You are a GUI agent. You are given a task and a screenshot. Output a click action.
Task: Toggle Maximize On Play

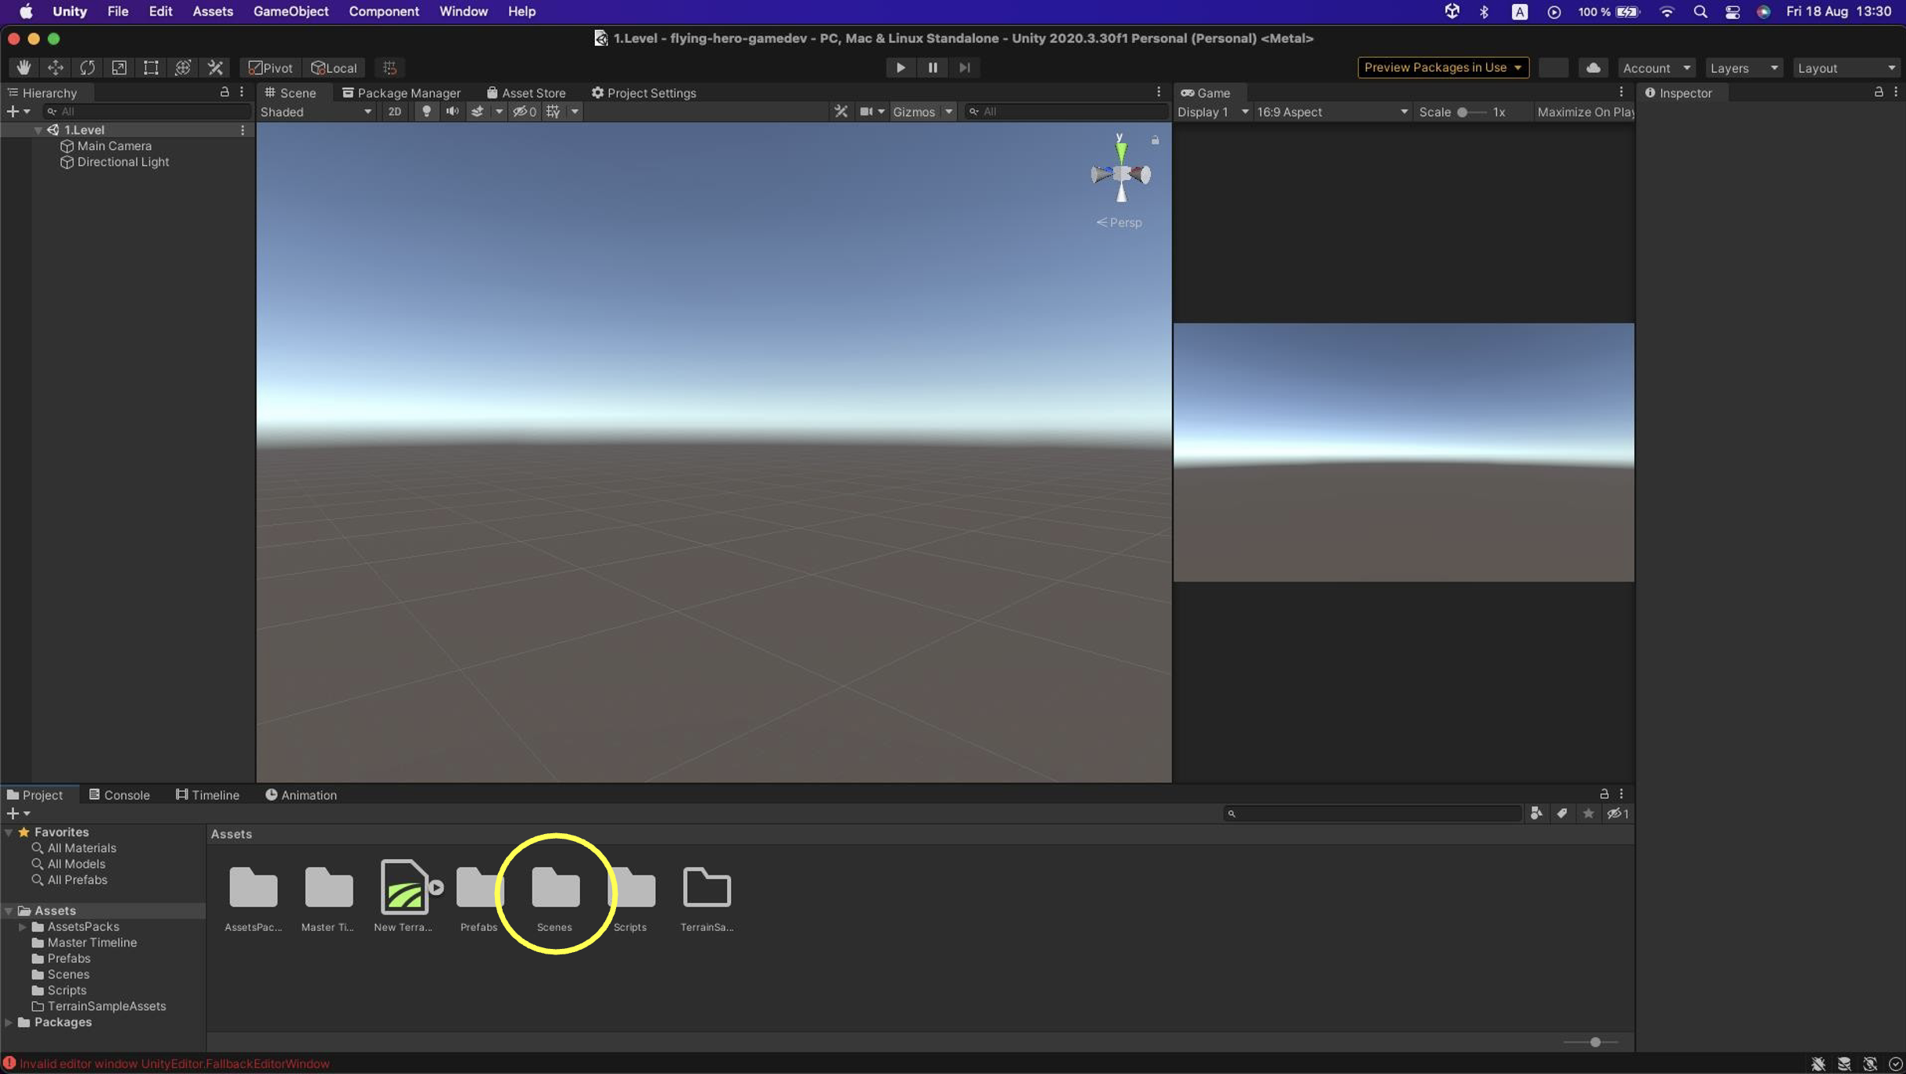click(1585, 111)
